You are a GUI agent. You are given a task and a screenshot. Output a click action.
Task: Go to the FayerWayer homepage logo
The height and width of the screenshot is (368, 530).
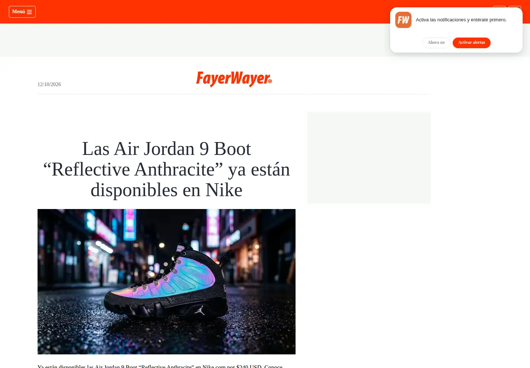click(x=234, y=79)
